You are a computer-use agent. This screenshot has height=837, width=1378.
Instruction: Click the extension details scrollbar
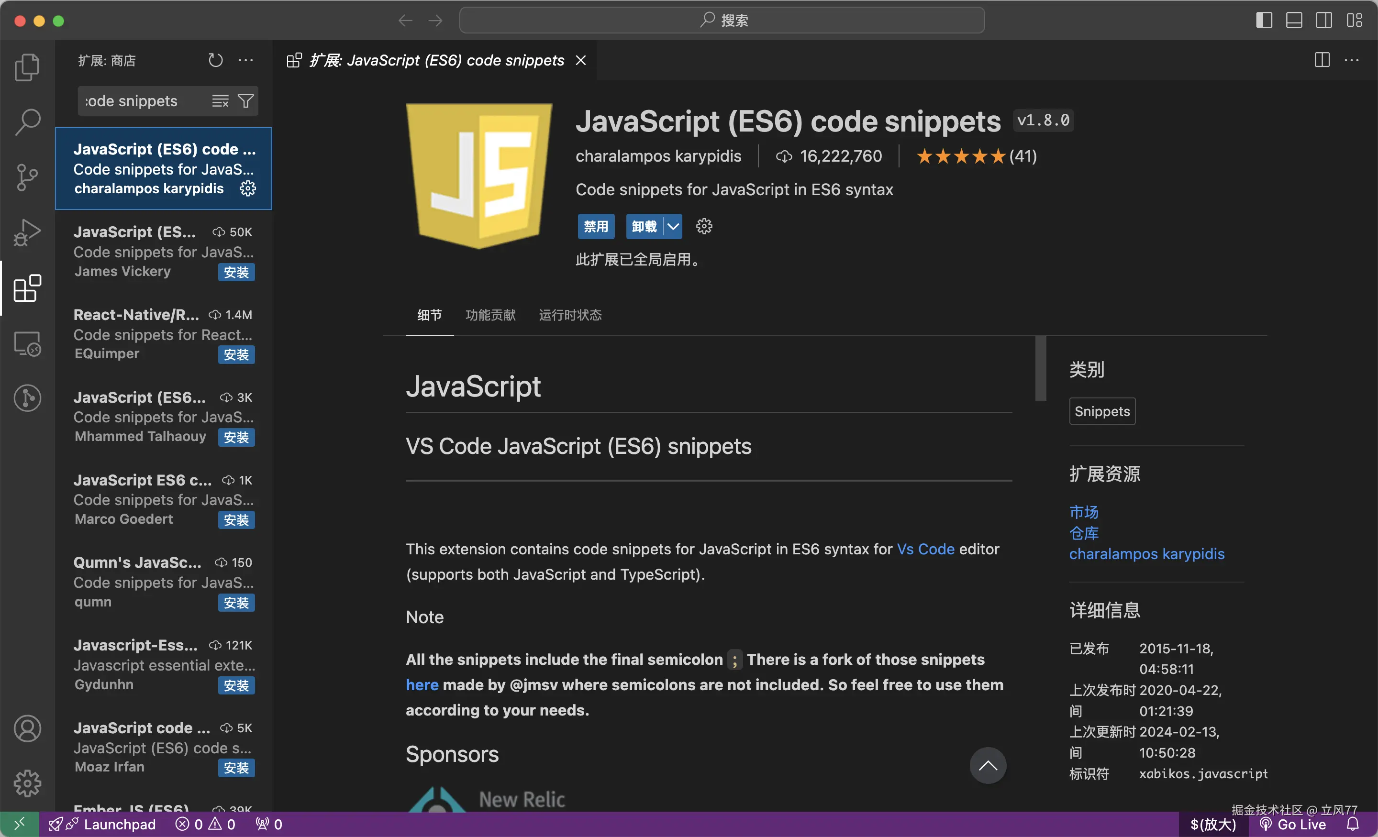pos(1040,369)
